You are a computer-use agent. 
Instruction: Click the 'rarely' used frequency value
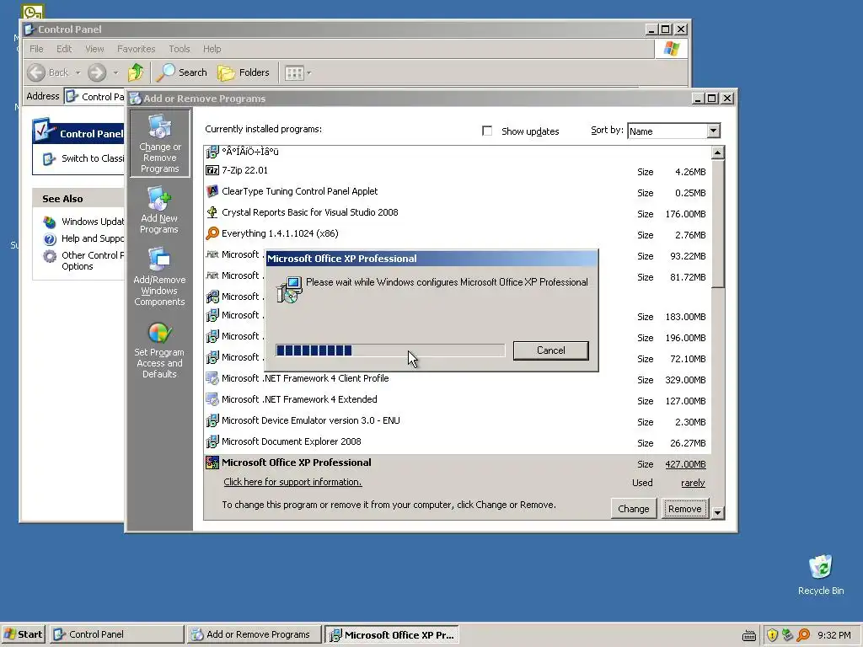(x=693, y=483)
